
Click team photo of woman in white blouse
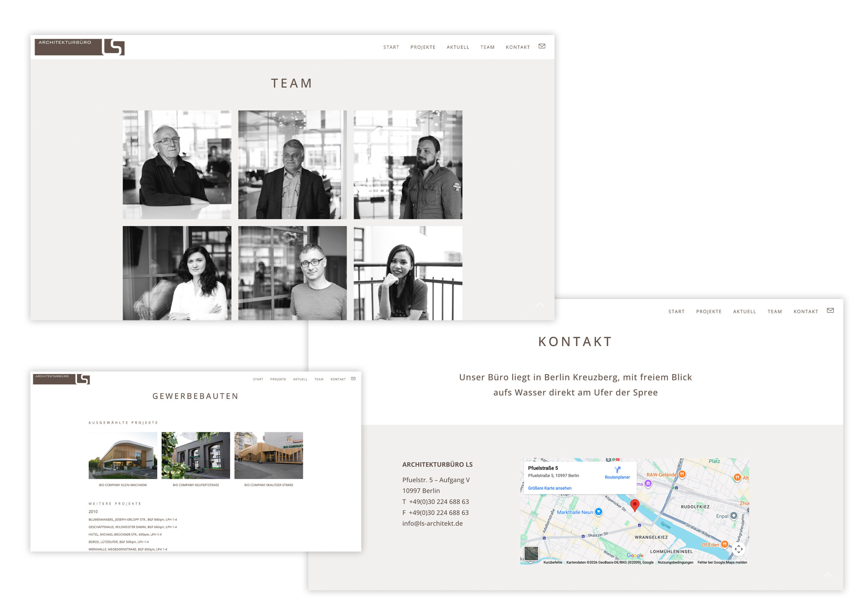tap(177, 273)
